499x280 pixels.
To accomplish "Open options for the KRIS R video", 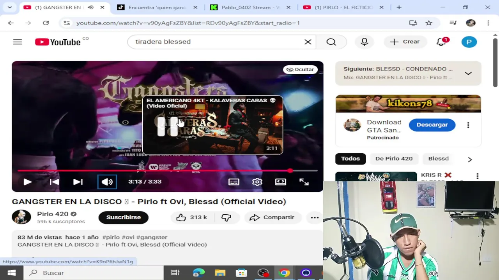I will [477, 177].
